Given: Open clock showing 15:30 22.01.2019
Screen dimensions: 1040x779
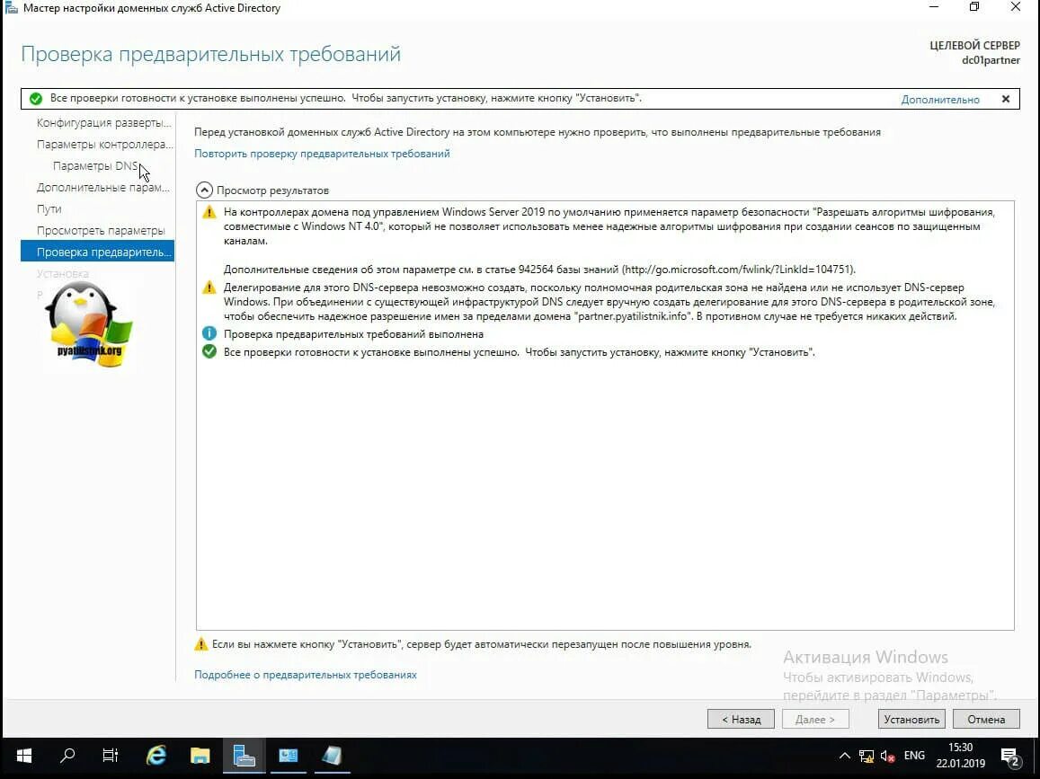Looking at the screenshot, I should [960, 755].
